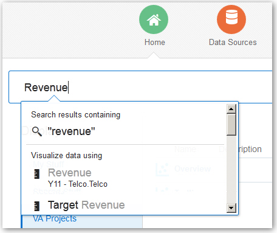Click the dropdown scrollbar thumb

coord(231,125)
